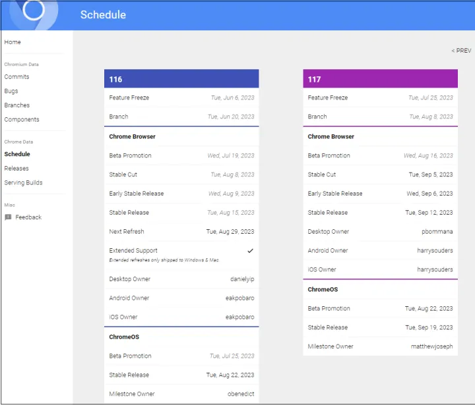The width and height of the screenshot is (475, 405).
Task: Select Components in the sidebar
Action: tap(22, 120)
